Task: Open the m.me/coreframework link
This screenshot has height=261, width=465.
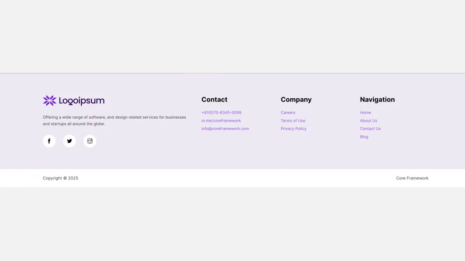Action: (x=221, y=121)
